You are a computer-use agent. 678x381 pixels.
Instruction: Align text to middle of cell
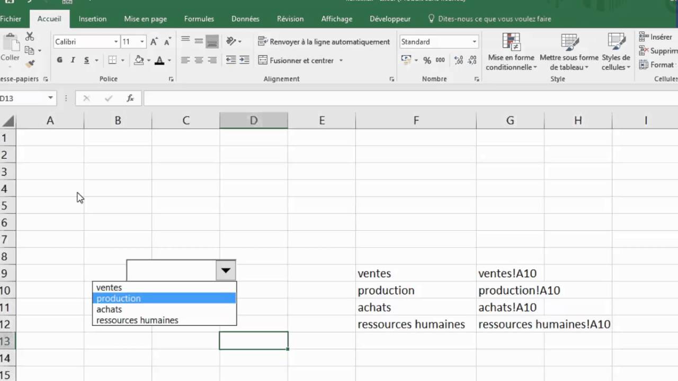point(199,41)
